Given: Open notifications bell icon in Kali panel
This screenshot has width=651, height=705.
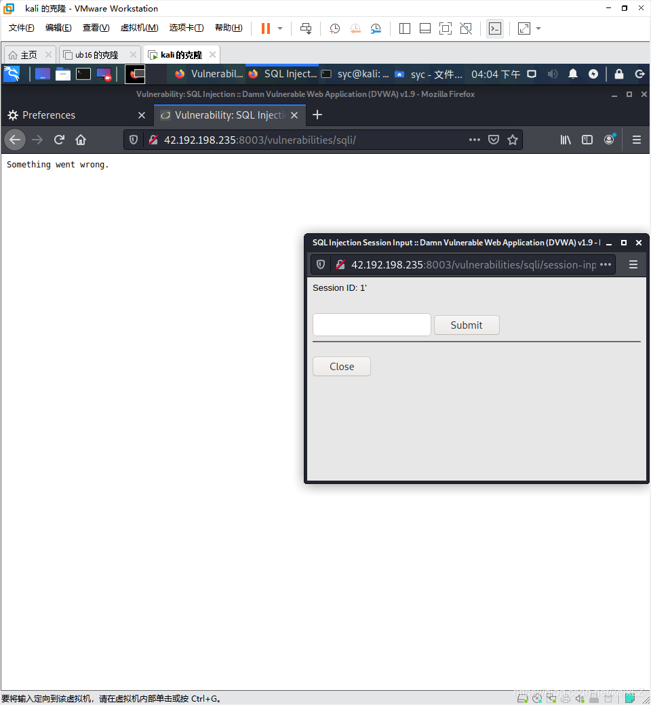Looking at the screenshot, I should coord(573,74).
